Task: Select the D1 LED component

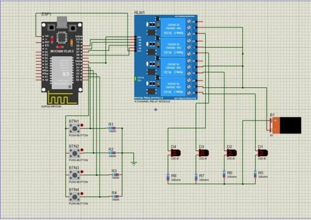Action: [x=263, y=153]
